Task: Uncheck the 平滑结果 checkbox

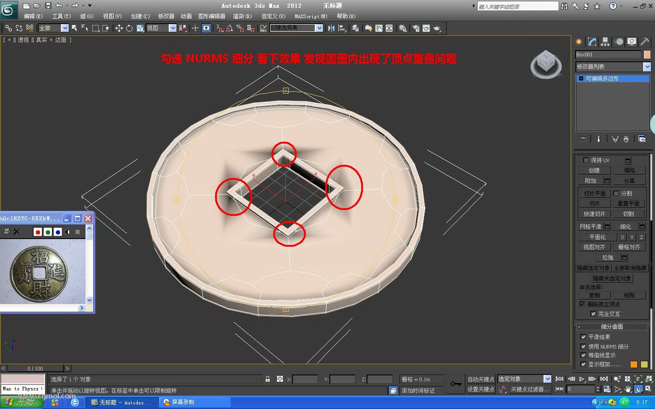Action: [x=583, y=337]
